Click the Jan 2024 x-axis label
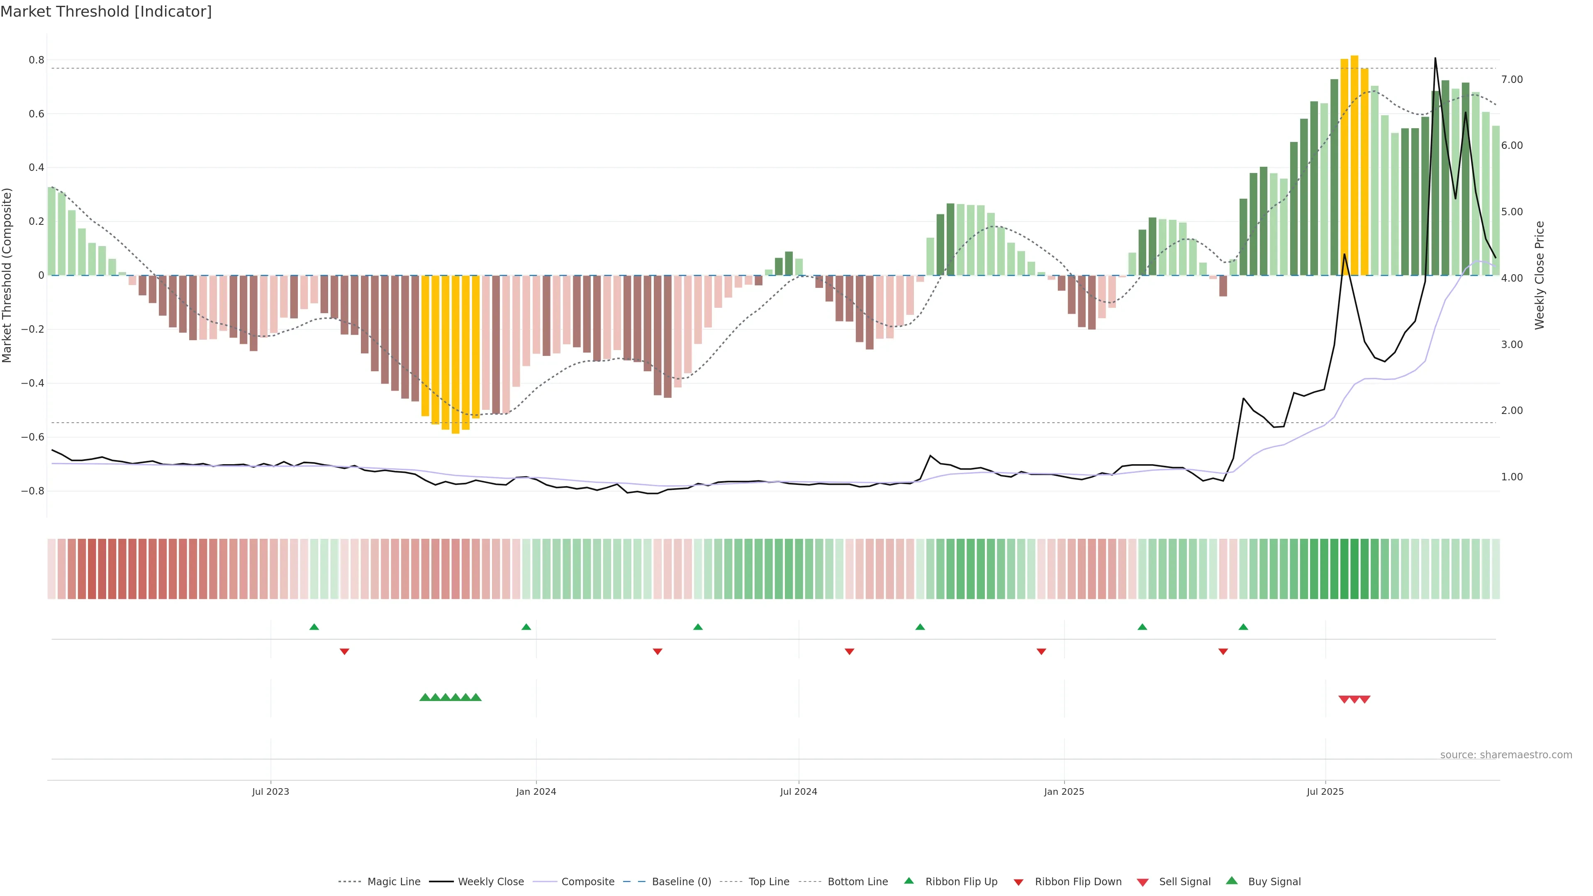 536,791
